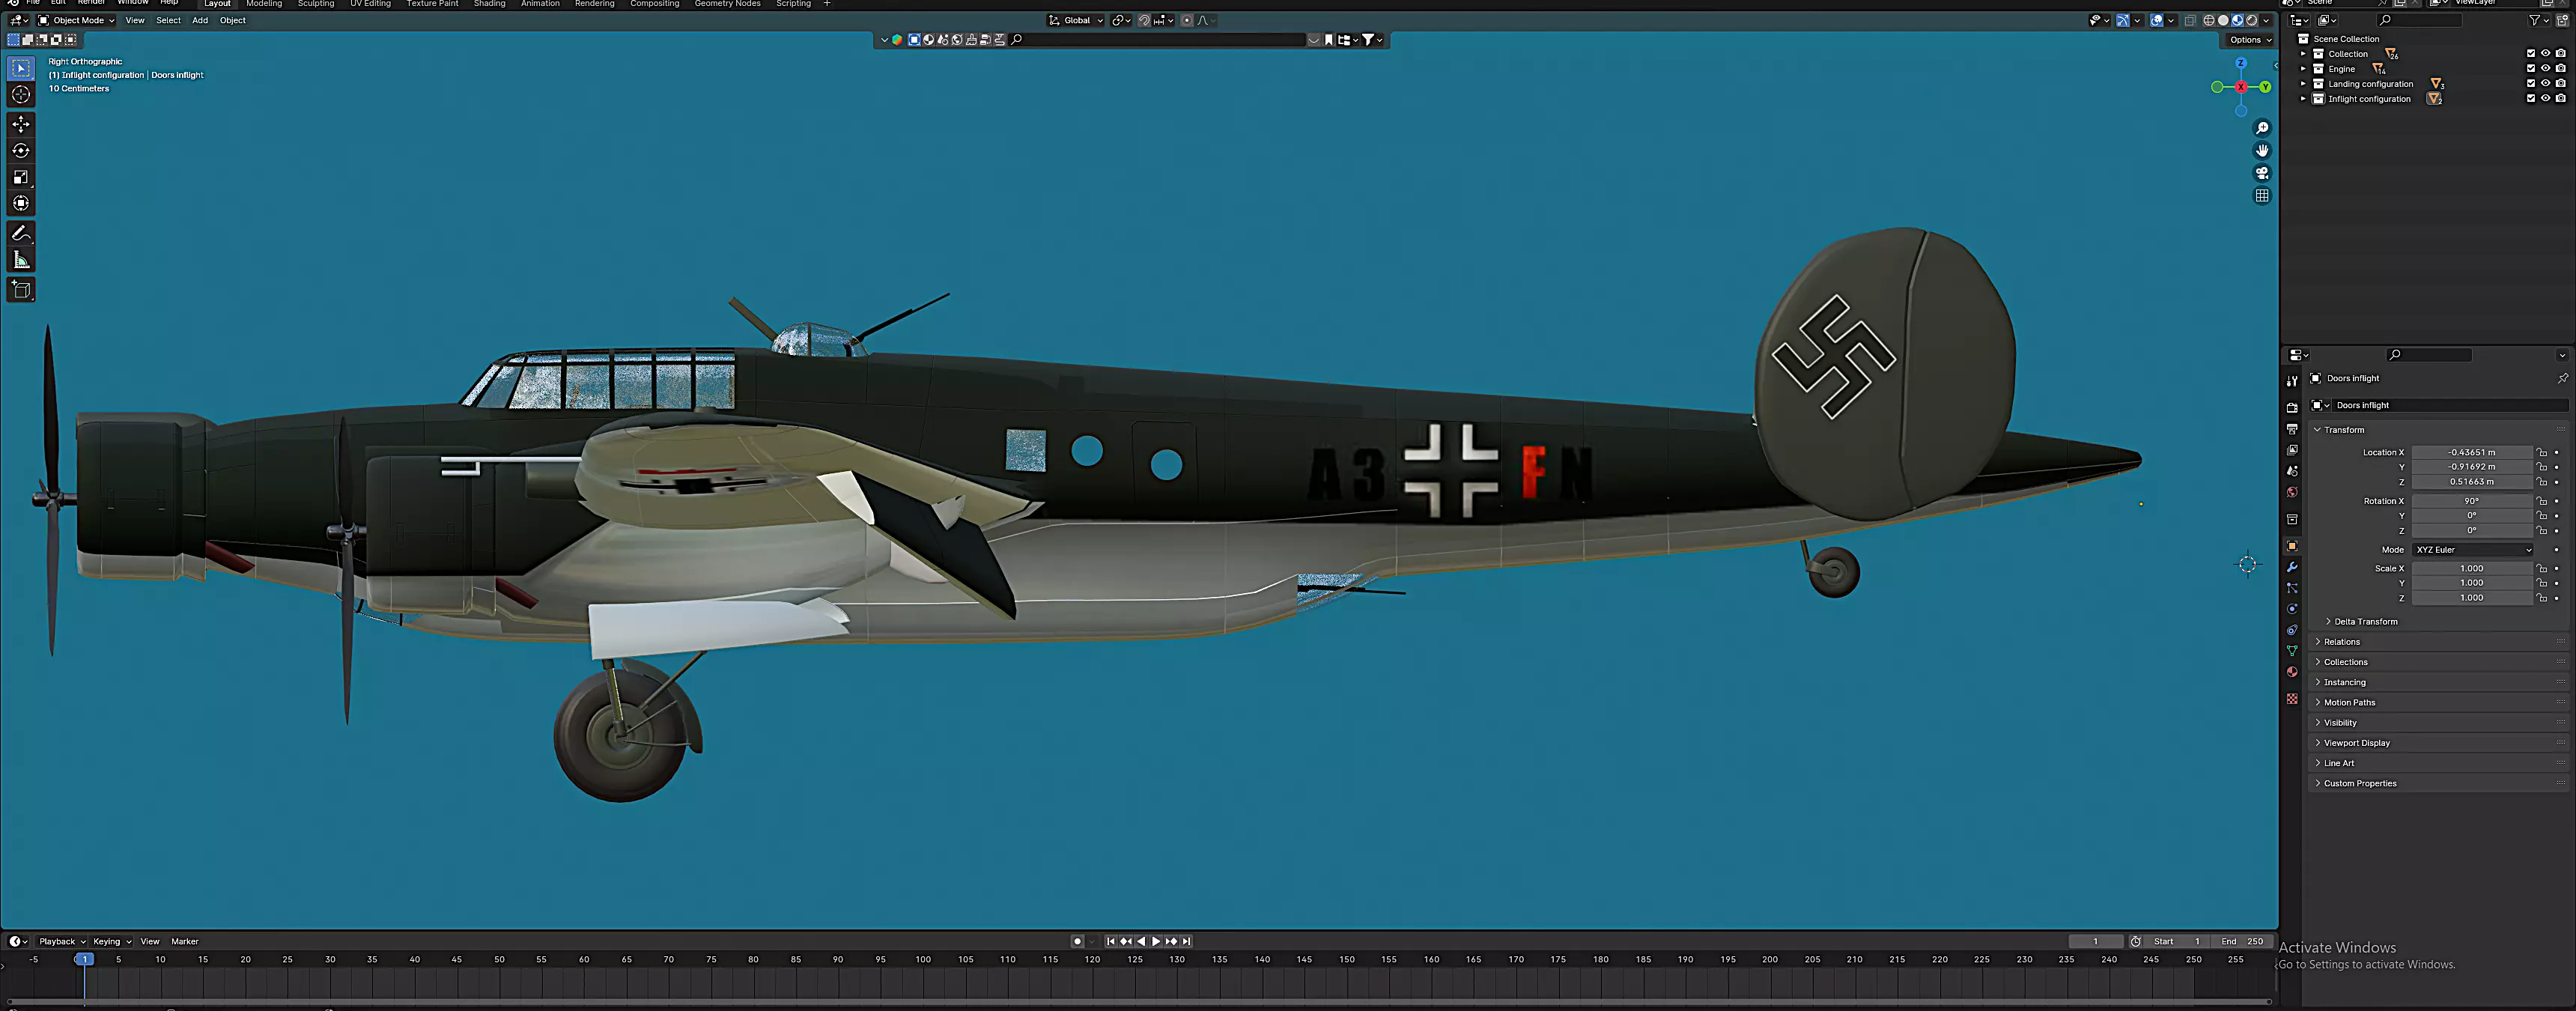Hide the Collection eye in viewport
Viewport: 2576px width, 1011px height.
click(x=2546, y=54)
